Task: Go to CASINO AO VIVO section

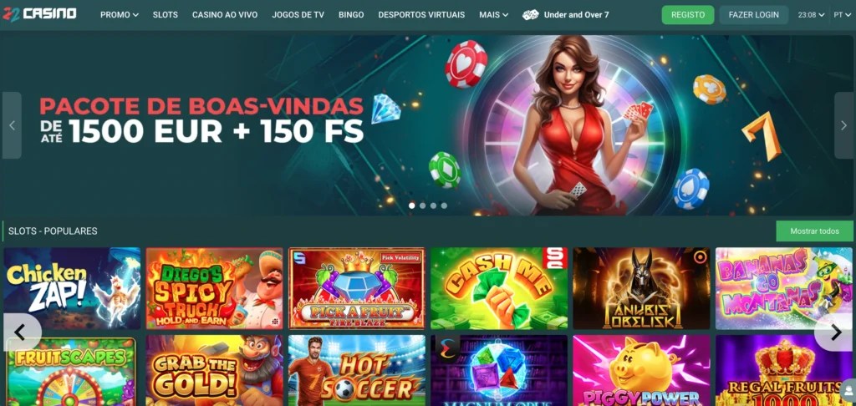Action: pyautogui.click(x=225, y=15)
